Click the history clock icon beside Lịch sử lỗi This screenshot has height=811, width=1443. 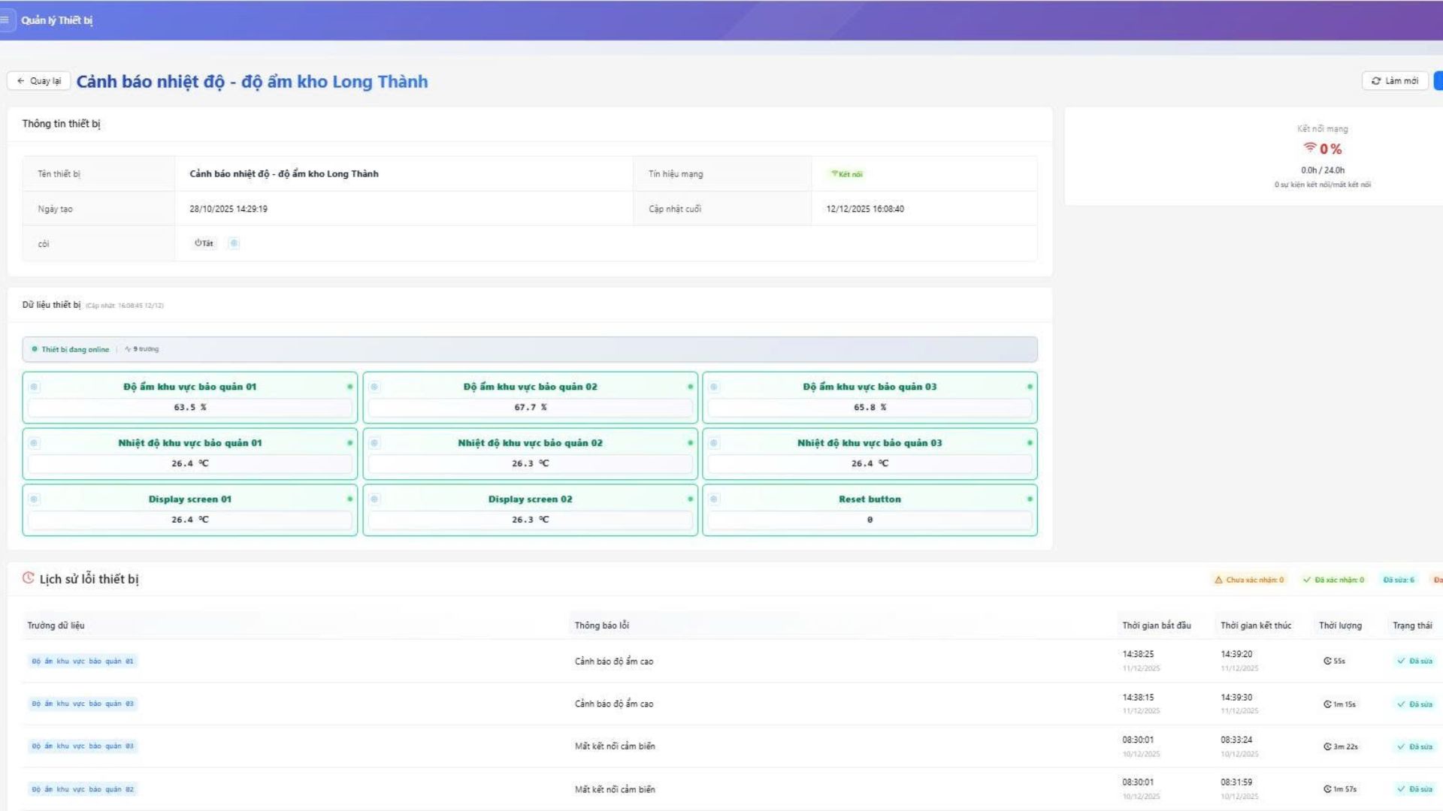29,578
